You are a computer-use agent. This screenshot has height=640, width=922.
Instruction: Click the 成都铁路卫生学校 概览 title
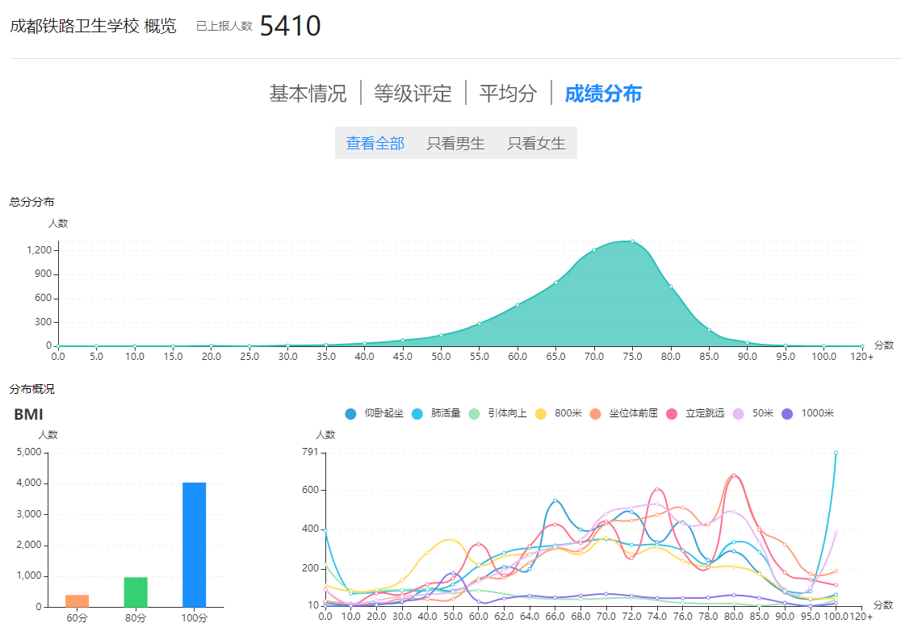(x=93, y=26)
